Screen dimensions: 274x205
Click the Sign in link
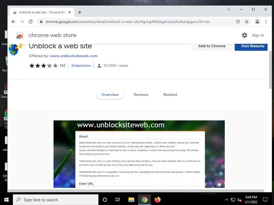point(258,35)
